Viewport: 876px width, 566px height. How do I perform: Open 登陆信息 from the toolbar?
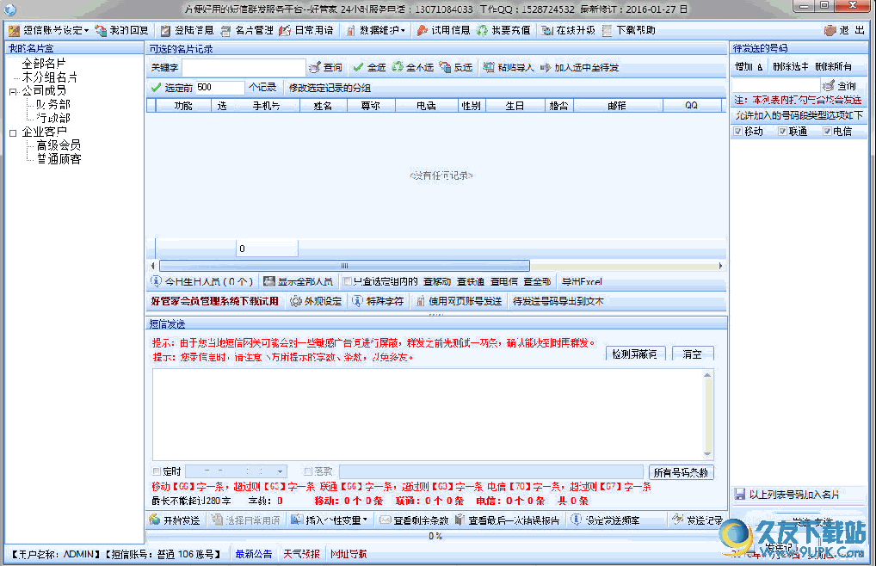pos(187,30)
